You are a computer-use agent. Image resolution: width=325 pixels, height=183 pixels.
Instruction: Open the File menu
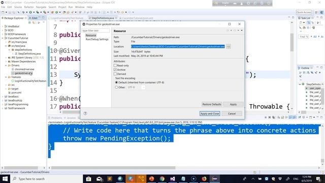pyautogui.click(x=3, y=7)
